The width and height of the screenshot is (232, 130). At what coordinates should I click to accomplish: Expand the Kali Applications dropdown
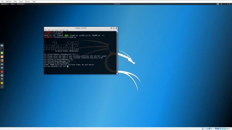click(5, 4)
